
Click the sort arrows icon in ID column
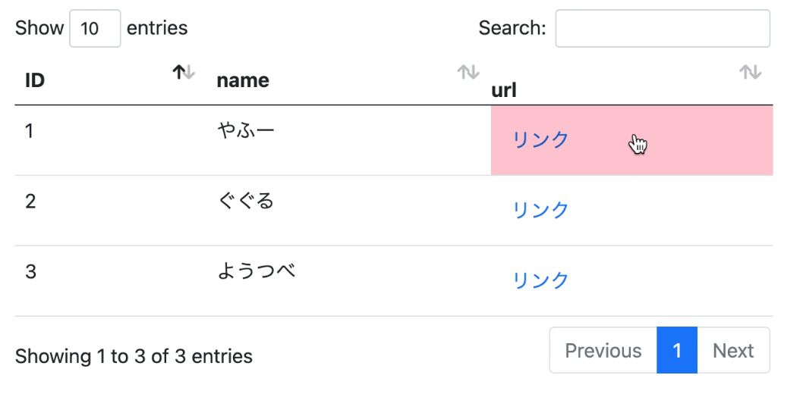[184, 73]
